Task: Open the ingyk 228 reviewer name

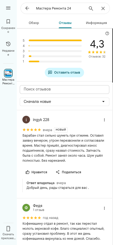Action: pyautogui.click(x=41, y=120)
